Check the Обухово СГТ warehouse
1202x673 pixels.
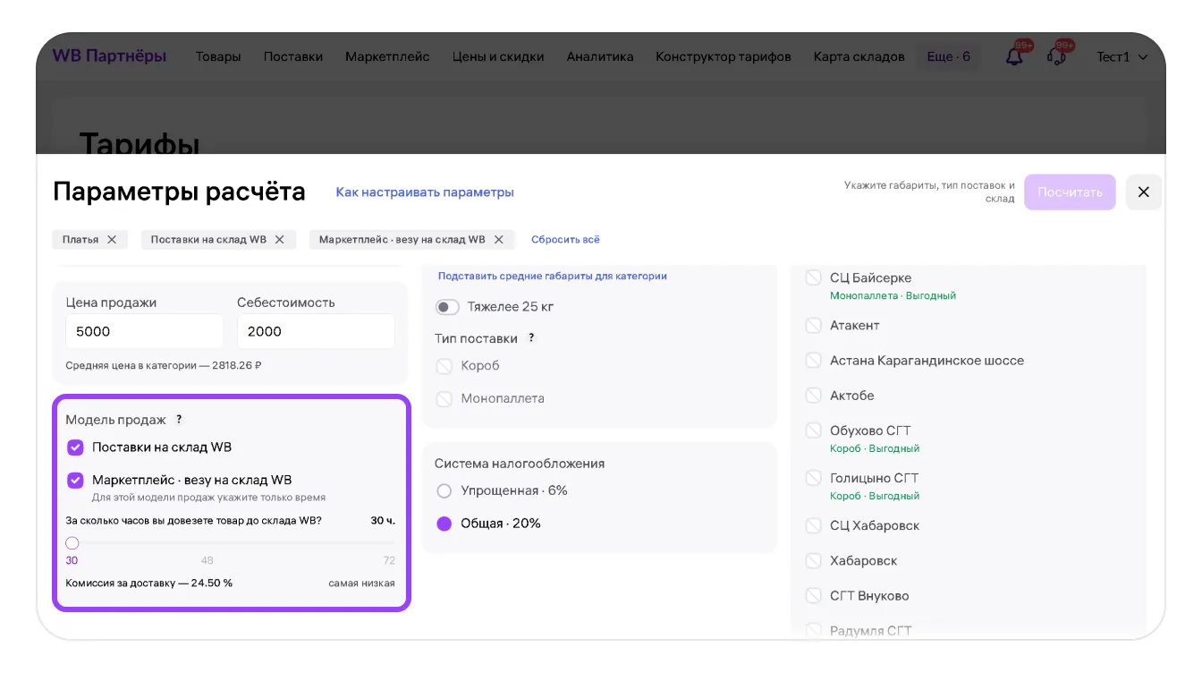[x=813, y=430]
